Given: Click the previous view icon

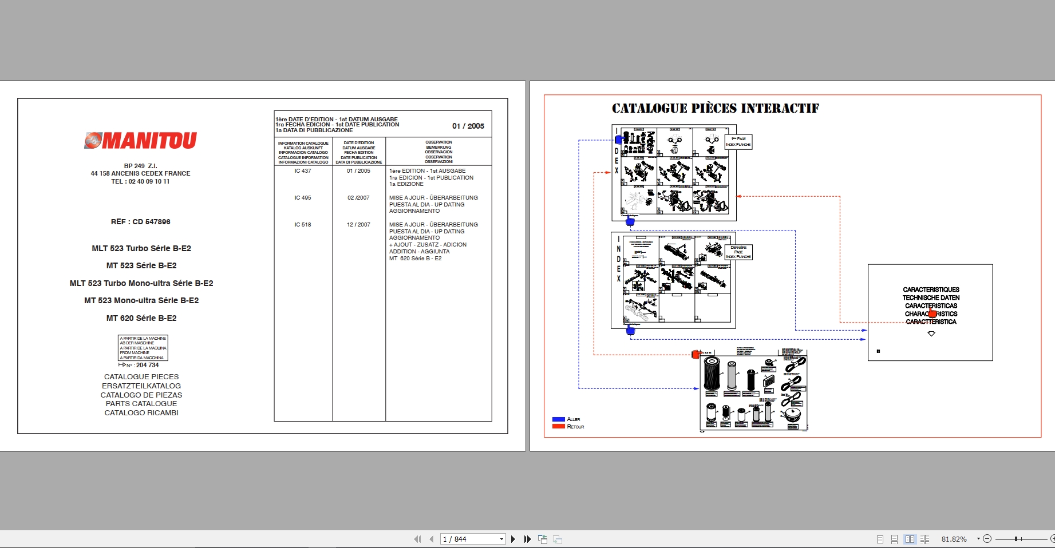Looking at the screenshot, I should tap(543, 539).
